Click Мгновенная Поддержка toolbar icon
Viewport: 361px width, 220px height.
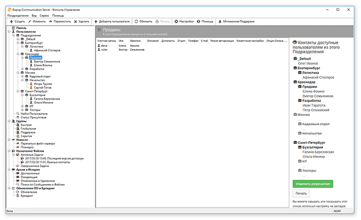pos(220,22)
